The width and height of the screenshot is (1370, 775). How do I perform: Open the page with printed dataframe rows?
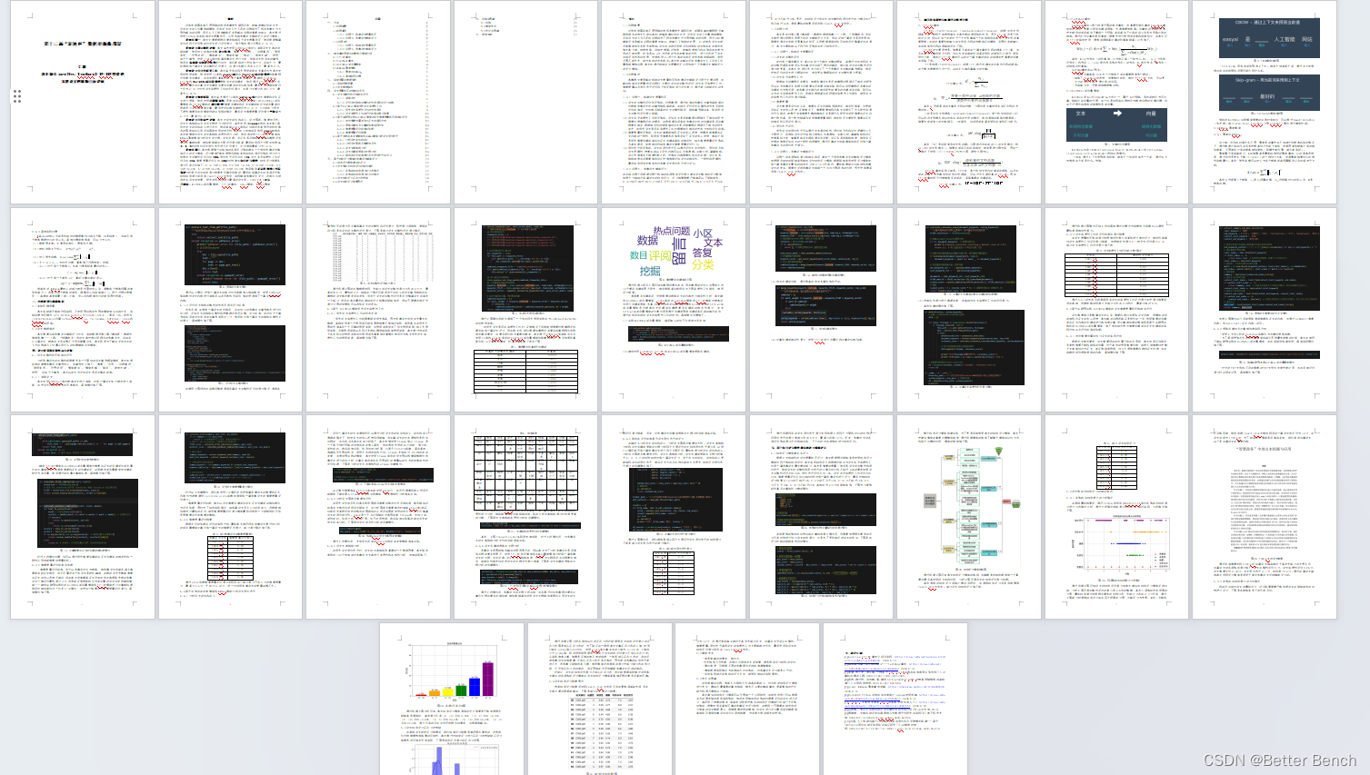[x=378, y=310]
